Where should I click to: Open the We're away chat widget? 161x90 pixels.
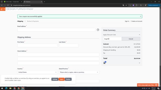148,85
